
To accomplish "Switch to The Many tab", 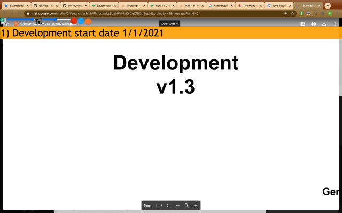I will [x=250, y=6].
